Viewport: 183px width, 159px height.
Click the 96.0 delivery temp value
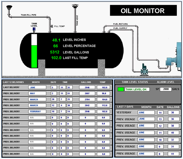tap(103, 93)
